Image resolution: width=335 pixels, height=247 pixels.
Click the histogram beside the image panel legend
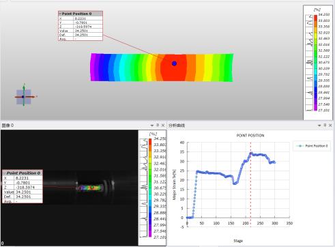[144, 188]
